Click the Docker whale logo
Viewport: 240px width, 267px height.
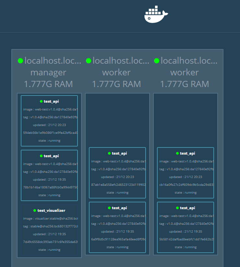(156, 15)
